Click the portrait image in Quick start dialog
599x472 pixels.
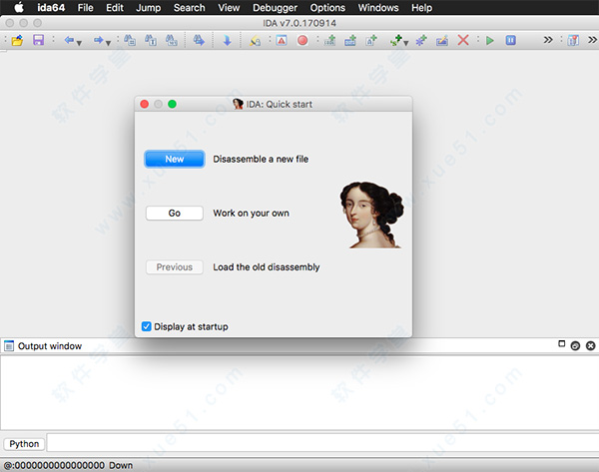pyautogui.click(x=371, y=215)
